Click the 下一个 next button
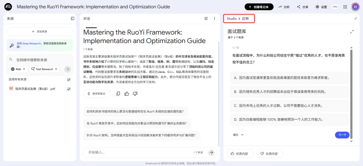The width and height of the screenshot is (363, 166). (342, 135)
